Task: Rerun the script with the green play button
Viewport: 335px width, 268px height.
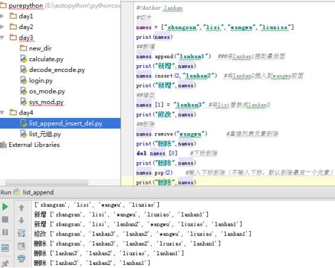Action: [x=5, y=207]
